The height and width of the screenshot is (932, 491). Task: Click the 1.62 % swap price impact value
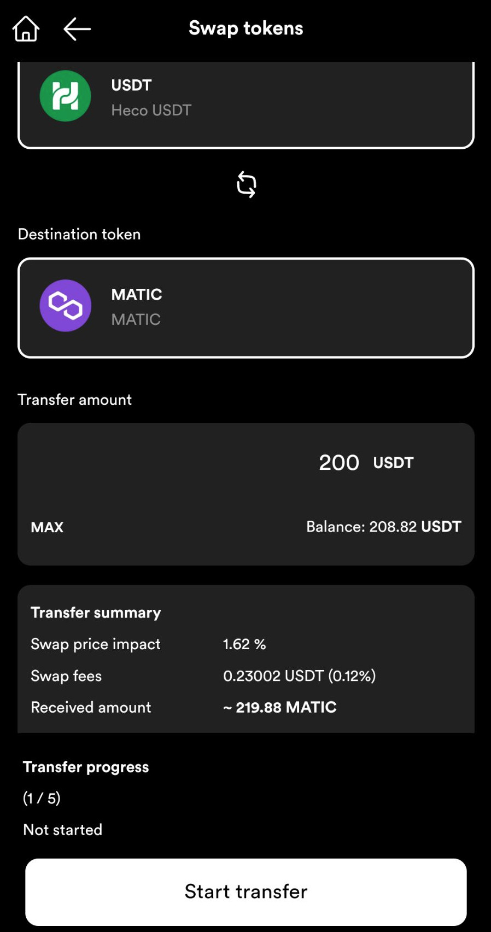[244, 644]
